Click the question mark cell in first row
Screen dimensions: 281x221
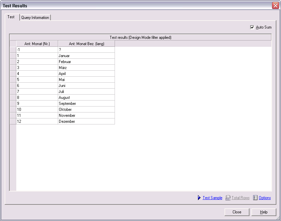tap(86, 50)
